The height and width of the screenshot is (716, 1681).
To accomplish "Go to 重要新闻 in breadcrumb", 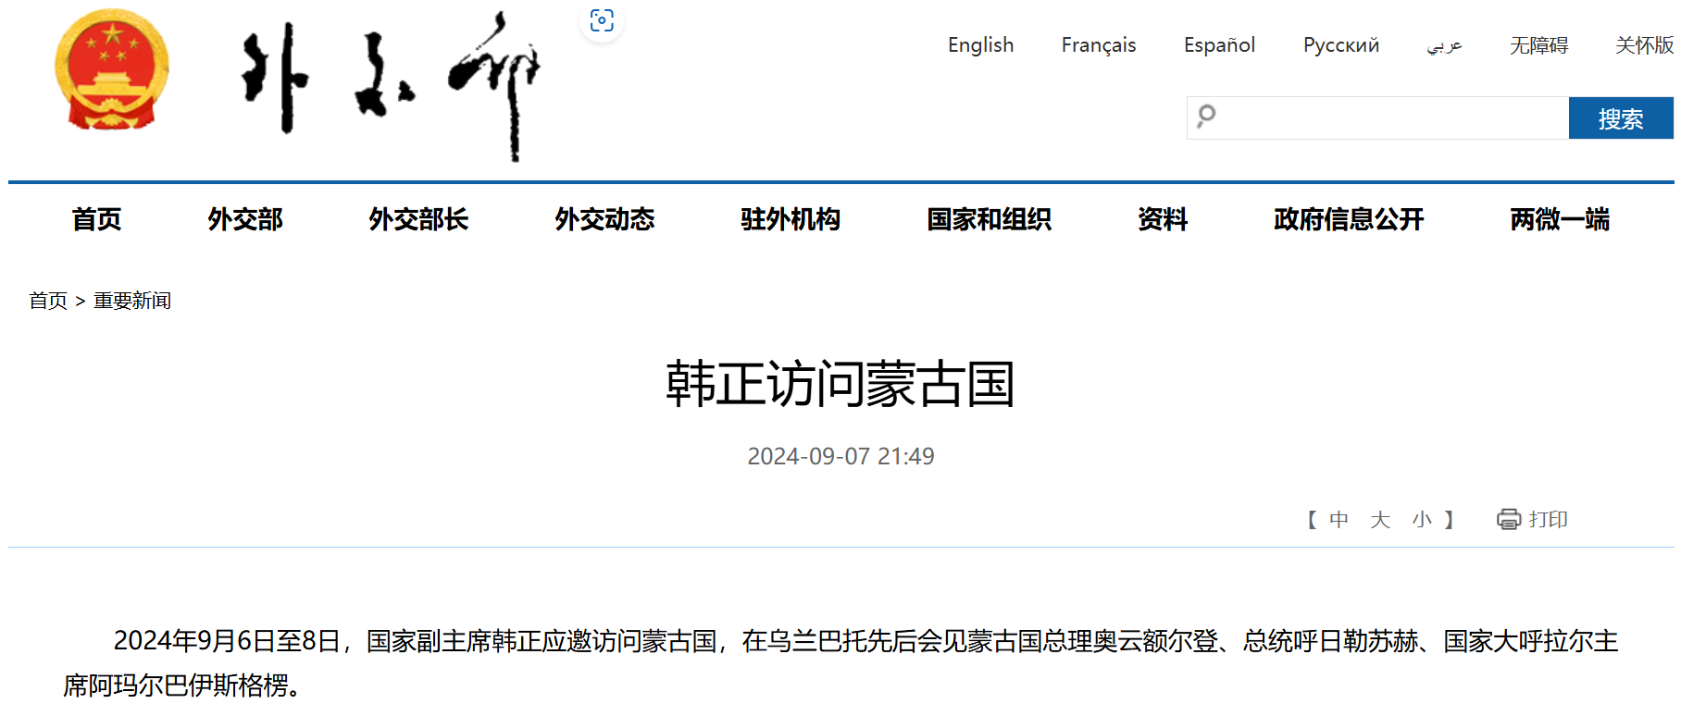I will tap(132, 301).
